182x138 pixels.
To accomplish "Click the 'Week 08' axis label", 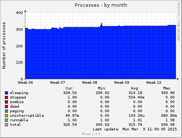I will [89, 83].
